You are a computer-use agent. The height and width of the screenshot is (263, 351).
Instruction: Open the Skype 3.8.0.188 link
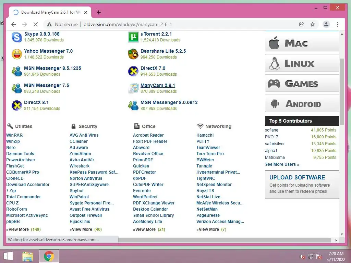(x=42, y=34)
